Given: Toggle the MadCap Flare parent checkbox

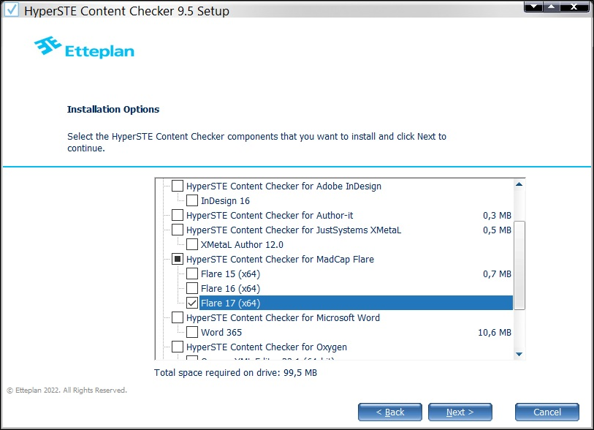Looking at the screenshot, I should click(x=178, y=259).
